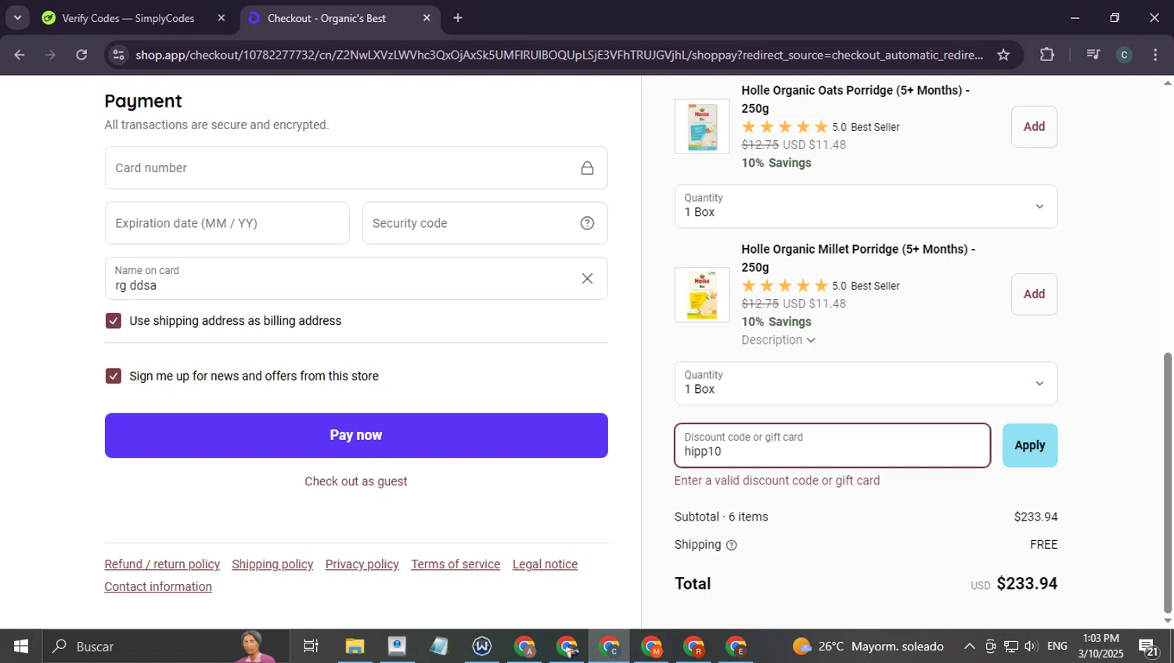Open the Refund / return policy link
The width and height of the screenshot is (1174, 663).
(x=162, y=564)
